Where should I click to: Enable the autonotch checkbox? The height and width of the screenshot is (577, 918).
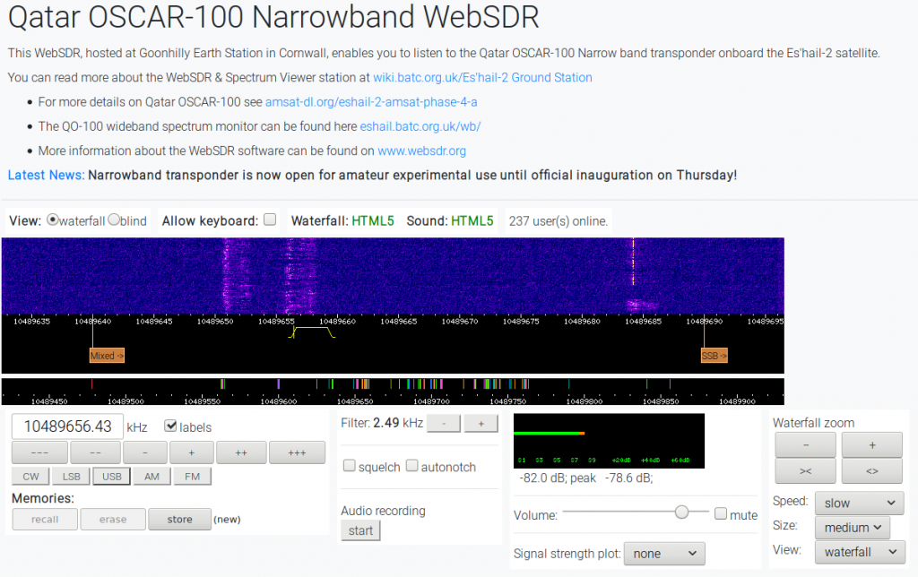[412, 466]
